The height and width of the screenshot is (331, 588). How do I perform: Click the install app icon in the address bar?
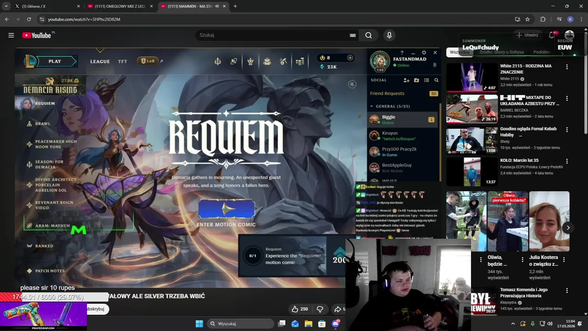coord(518,19)
